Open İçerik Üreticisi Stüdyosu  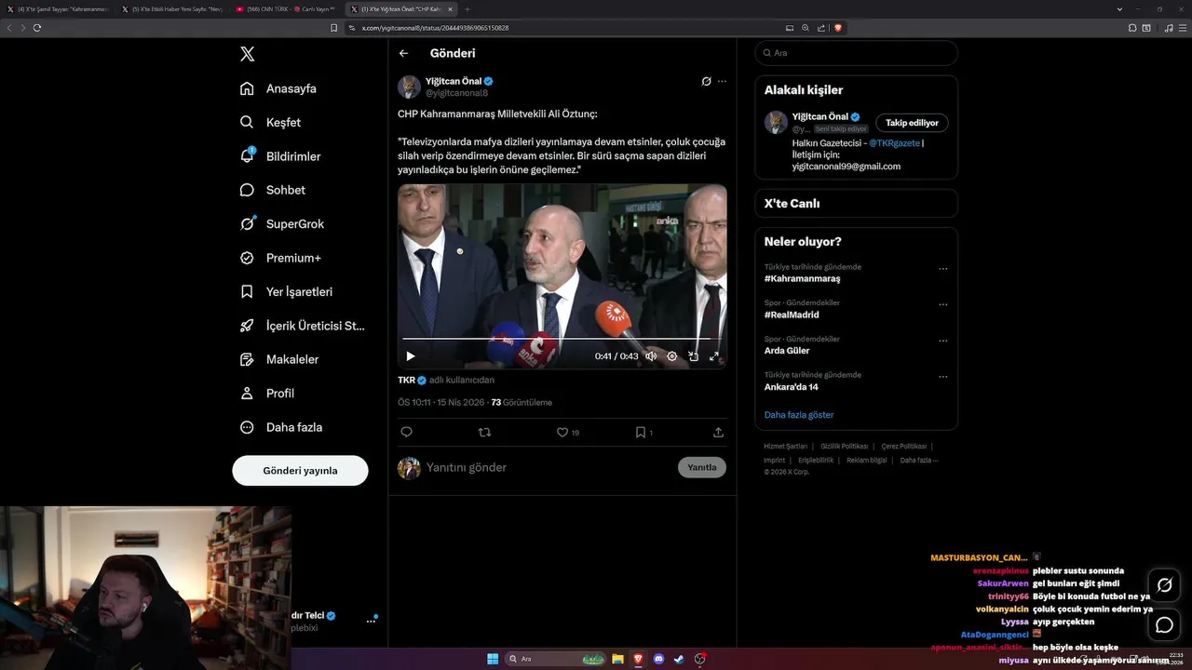302,326
